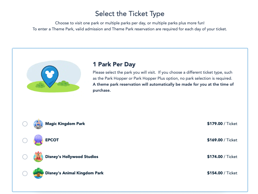Click the bold theme park reservation notice
The width and height of the screenshot is (258, 194).
pos(163,87)
